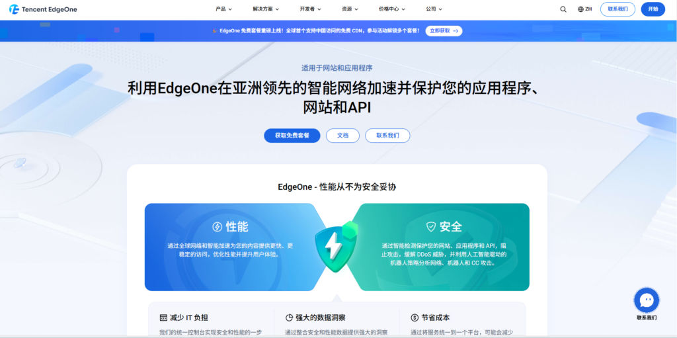Click the 适用于网站和应用程序 subtitle
The image size is (677, 338).
(x=337, y=68)
